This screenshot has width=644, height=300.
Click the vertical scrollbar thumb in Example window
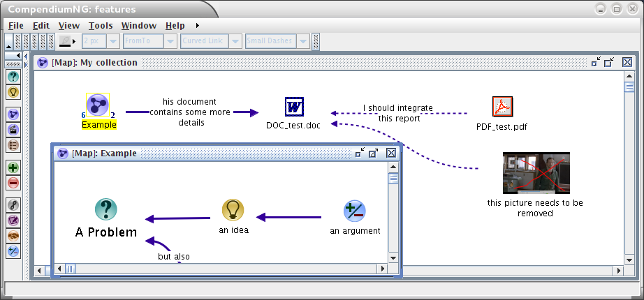coord(393,178)
